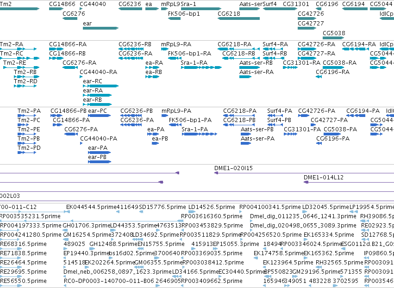
Task: Click the CG44040-RA transcript label
Action: tap(99, 72)
